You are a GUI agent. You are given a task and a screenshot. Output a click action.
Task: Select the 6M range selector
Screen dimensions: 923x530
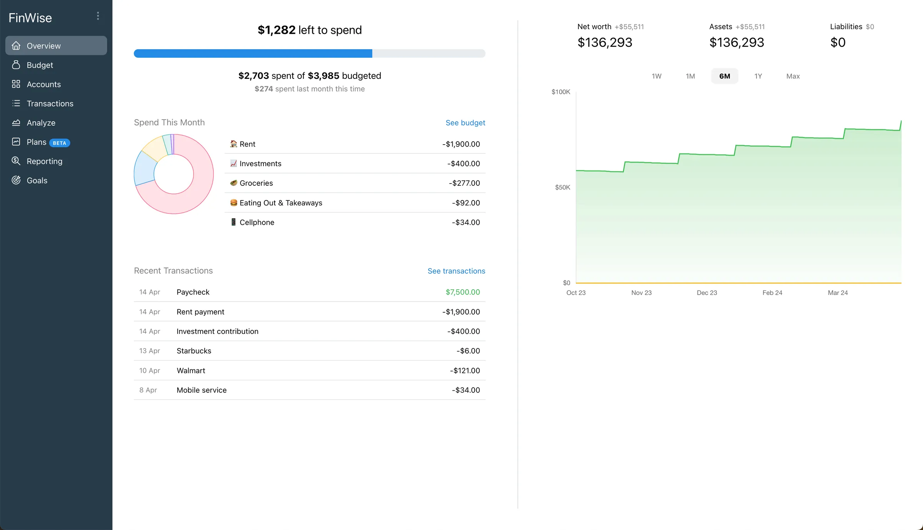click(x=724, y=76)
